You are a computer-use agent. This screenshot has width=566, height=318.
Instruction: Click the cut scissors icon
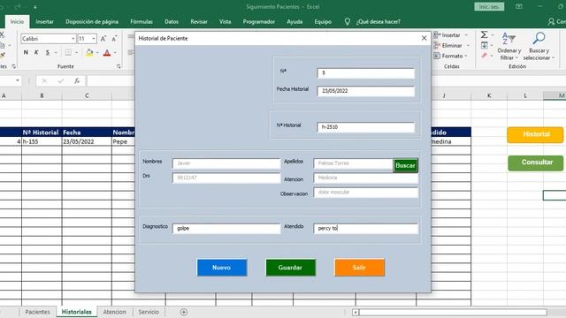coord(2,35)
